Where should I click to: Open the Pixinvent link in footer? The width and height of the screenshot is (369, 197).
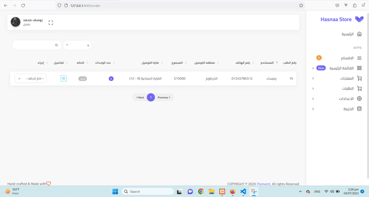coord(263,184)
